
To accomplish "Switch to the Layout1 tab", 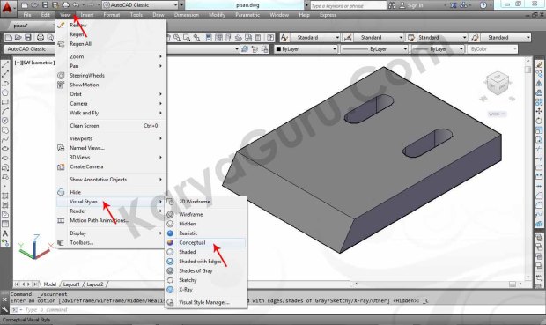I will (71, 284).
